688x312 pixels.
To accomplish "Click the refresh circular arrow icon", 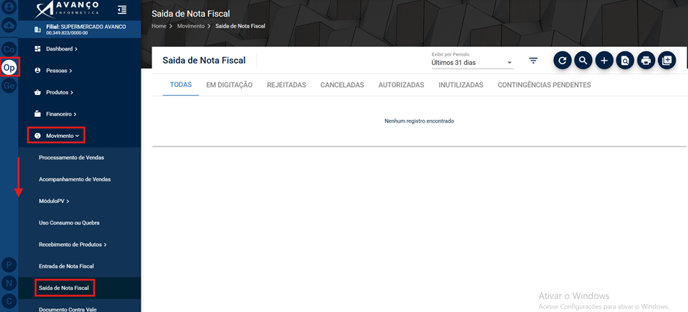I will pos(562,61).
